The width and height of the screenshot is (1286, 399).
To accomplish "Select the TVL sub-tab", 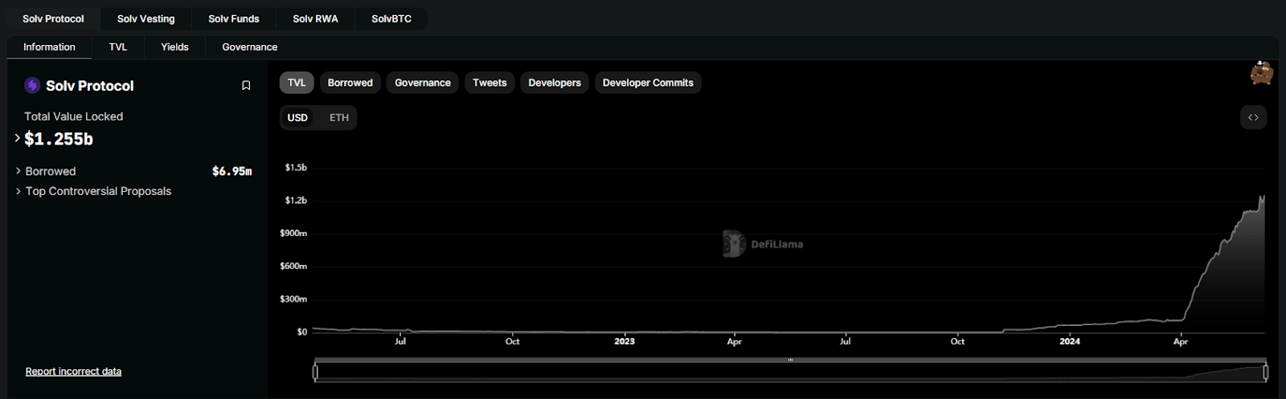I will (118, 47).
